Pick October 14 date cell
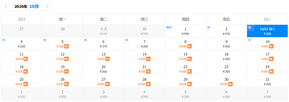Viewport: 289px width, 102px height. (144, 56)
